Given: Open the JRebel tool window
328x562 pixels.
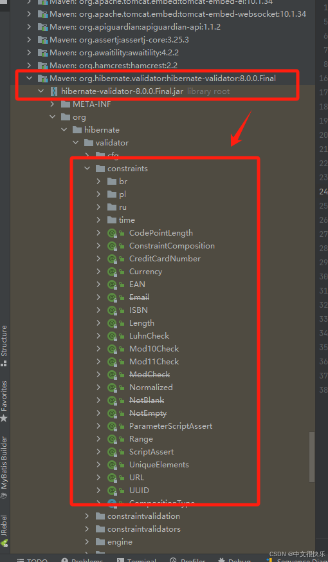Looking at the screenshot, I should click(5, 531).
